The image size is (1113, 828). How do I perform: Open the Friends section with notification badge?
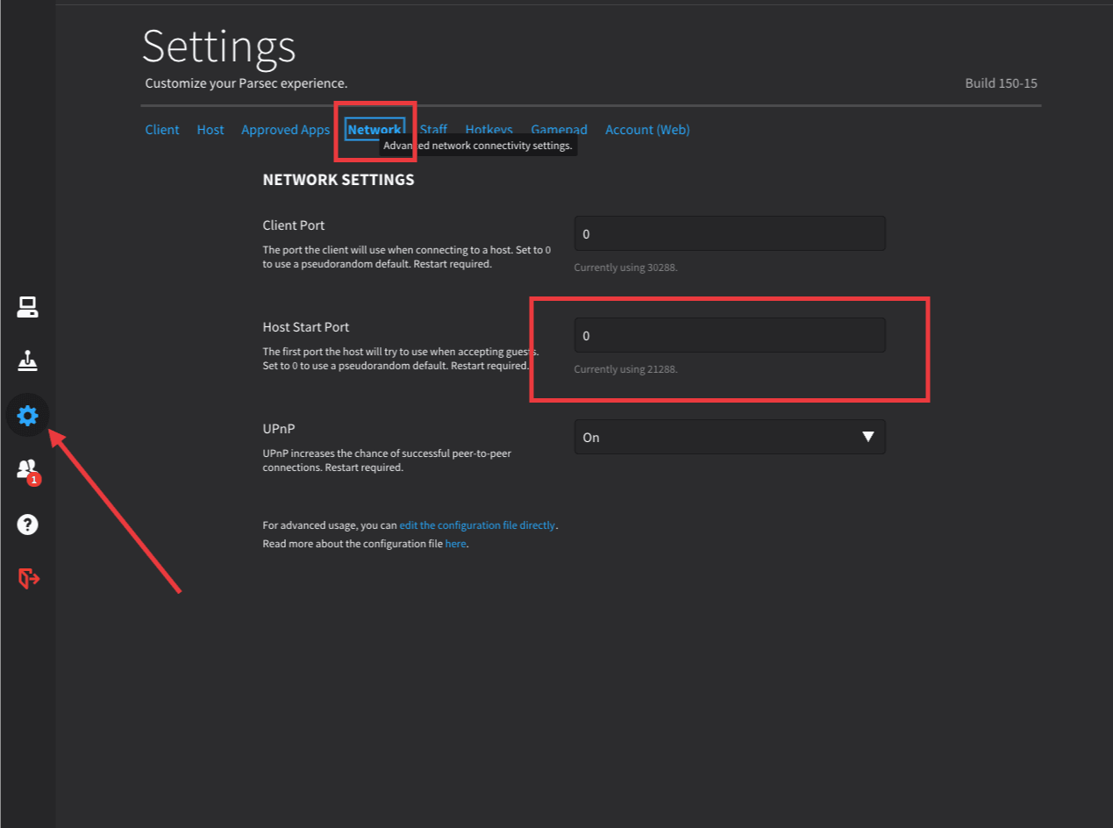pyautogui.click(x=27, y=470)
